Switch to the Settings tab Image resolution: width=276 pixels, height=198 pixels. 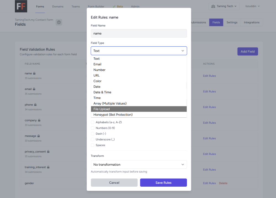(232, 22)
